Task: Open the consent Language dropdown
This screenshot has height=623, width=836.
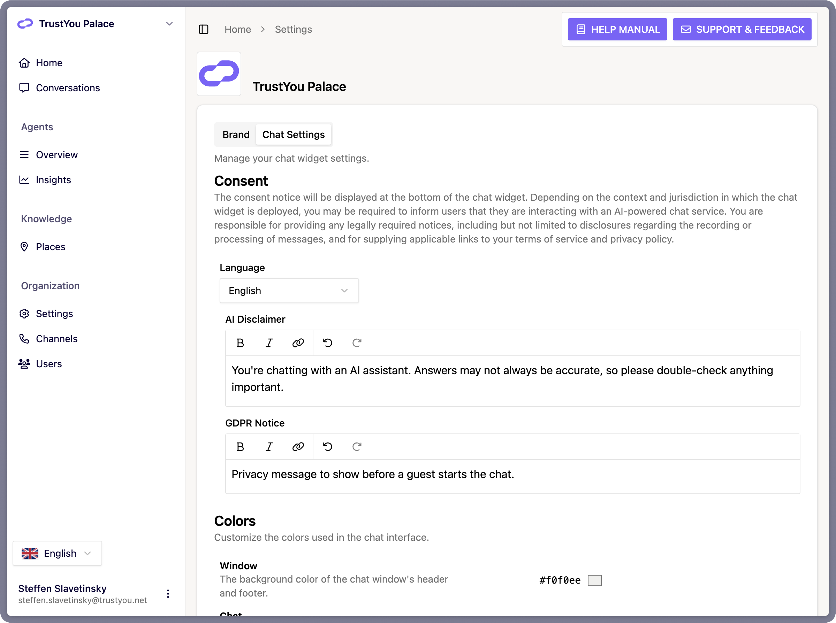Action: (x=289, y=291)
